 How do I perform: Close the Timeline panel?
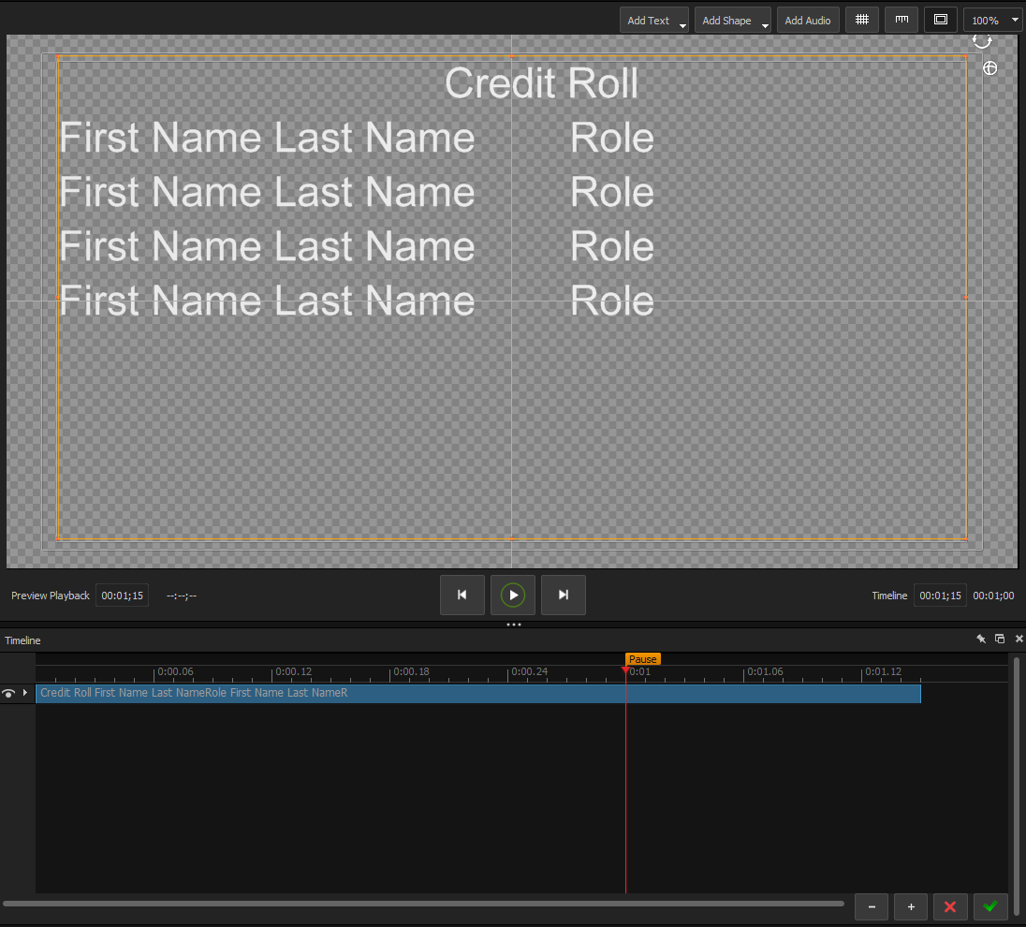1019,639
